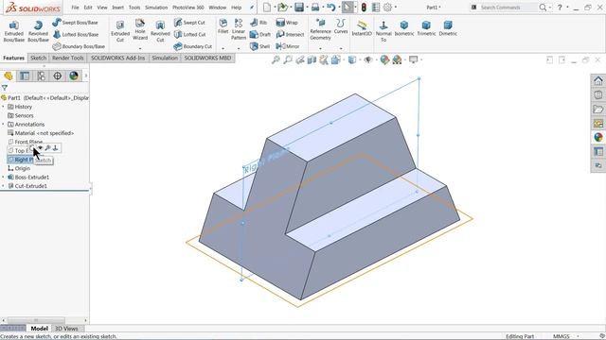Viewport: 606px width, 340px height.
Task: Click Edit Appearance in view toolbar
Action: pos(384,59)
